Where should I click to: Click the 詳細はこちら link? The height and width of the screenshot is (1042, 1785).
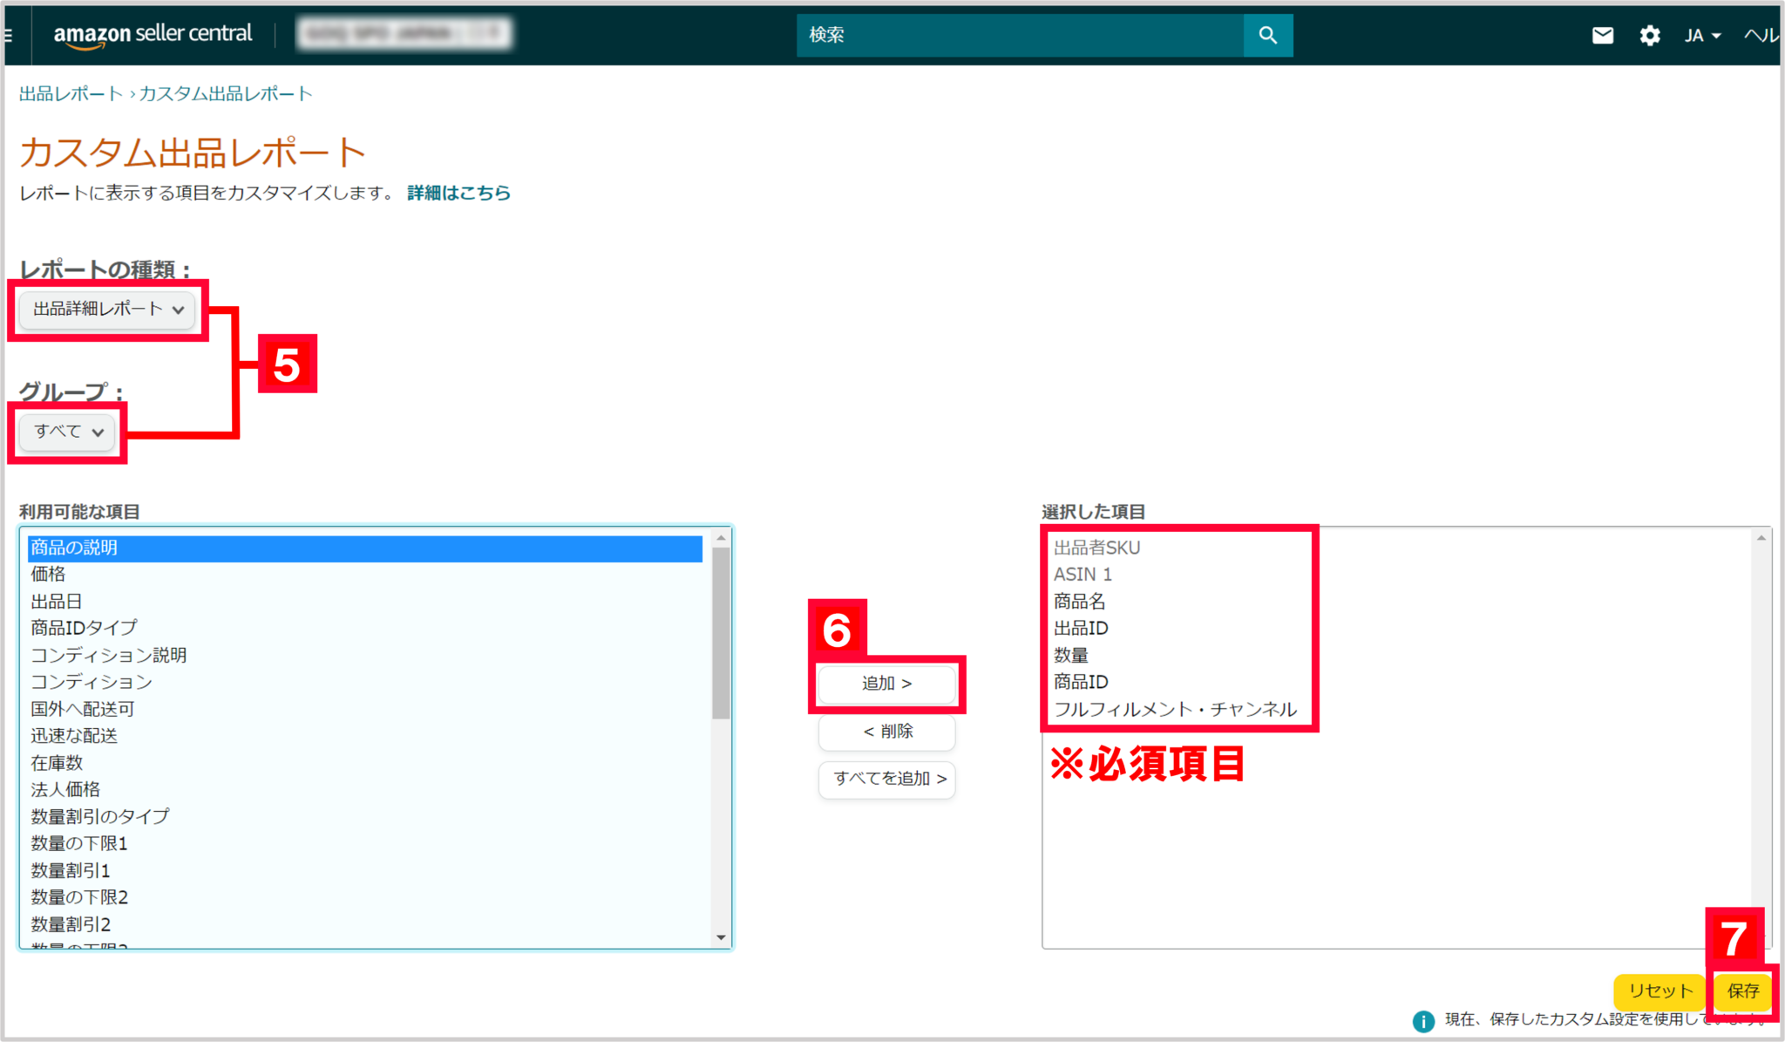click(x=458, y=193)
